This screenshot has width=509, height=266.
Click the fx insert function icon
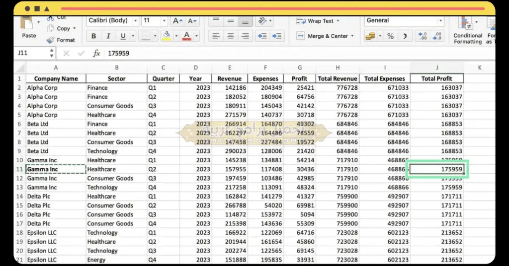tap(96, 53)
